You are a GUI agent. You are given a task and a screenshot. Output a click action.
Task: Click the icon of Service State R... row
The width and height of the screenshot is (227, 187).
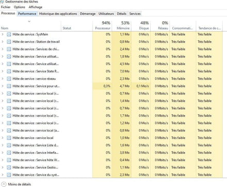[x=9, y=71]
